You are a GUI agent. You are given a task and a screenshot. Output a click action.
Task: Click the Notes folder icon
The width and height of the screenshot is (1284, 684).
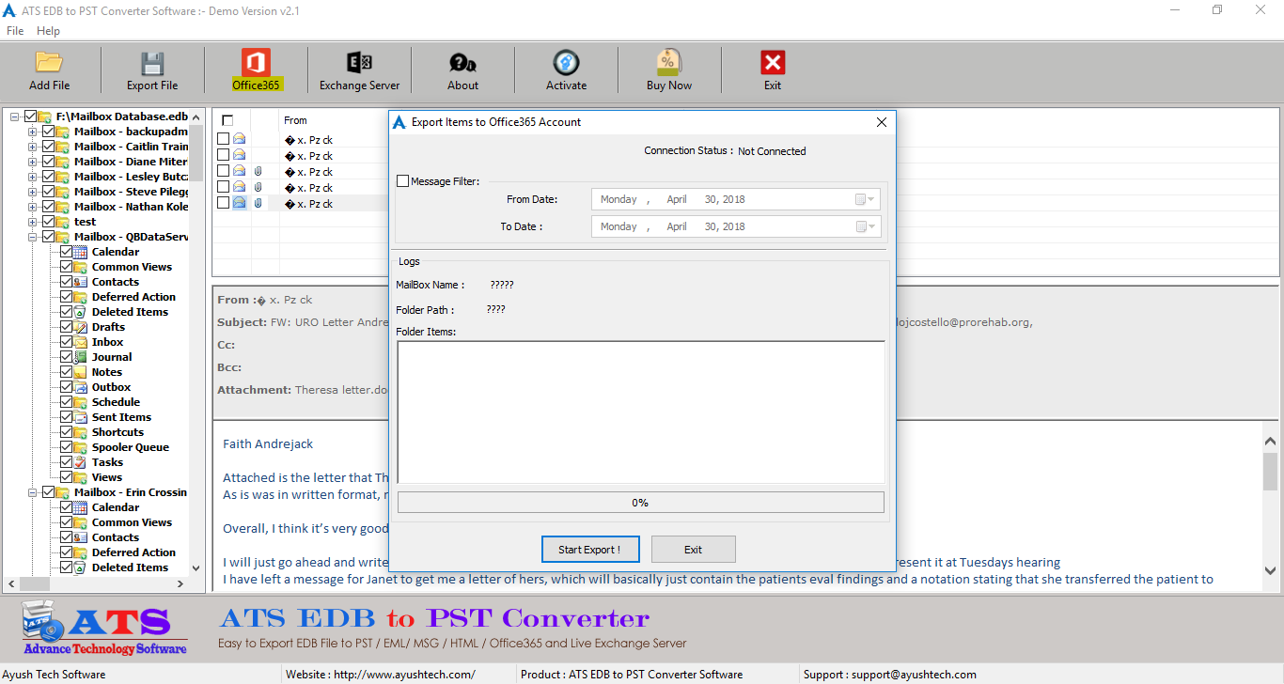81,372
